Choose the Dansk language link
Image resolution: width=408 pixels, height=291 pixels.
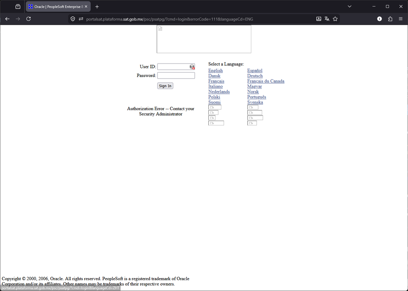click(x=214, y=76)
